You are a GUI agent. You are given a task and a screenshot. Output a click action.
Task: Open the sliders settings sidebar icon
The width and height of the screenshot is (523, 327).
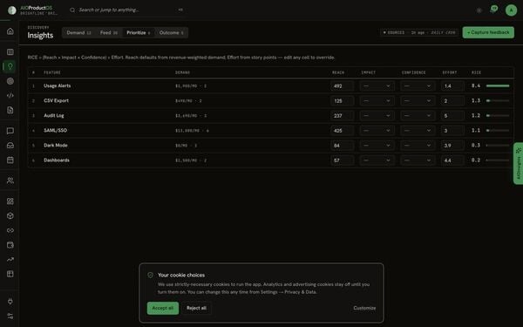[10, 316]
